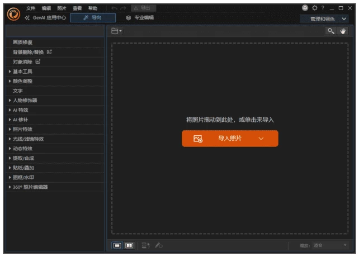Click the magnifier zoom tool icon
Viewport: 359px width, 257px height.
332,31
